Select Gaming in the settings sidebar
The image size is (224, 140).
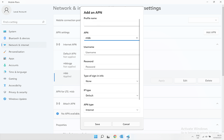point(13,79)
